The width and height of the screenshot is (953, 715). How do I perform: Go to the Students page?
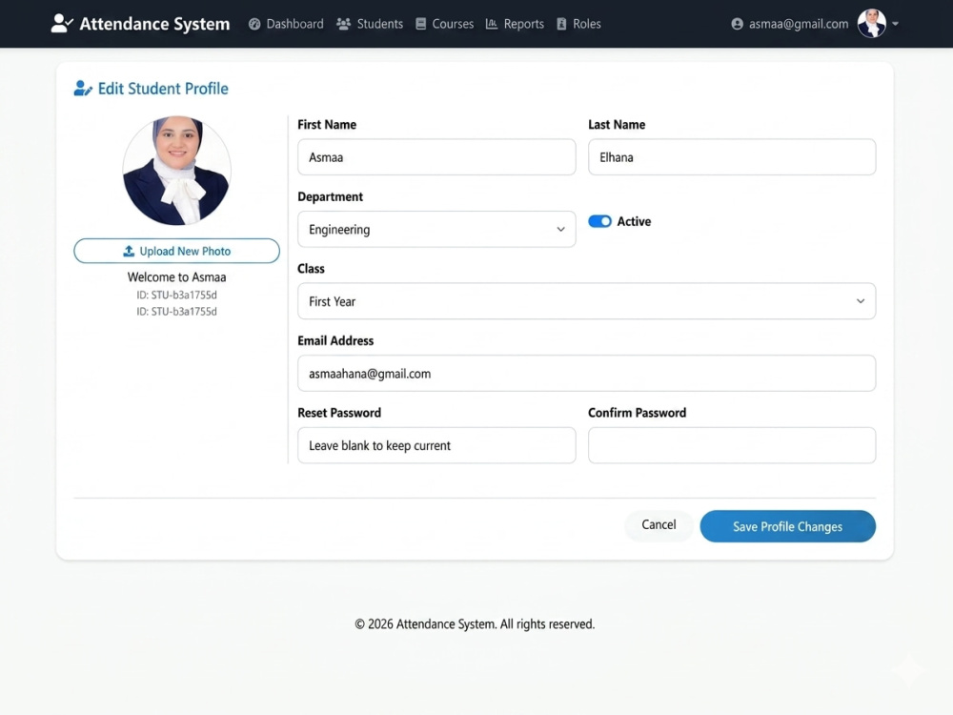coord(370,24)
